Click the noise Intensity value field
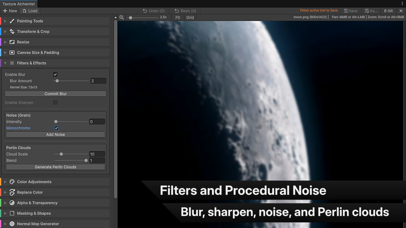406x228 pixels. click(x=97, y=122)
